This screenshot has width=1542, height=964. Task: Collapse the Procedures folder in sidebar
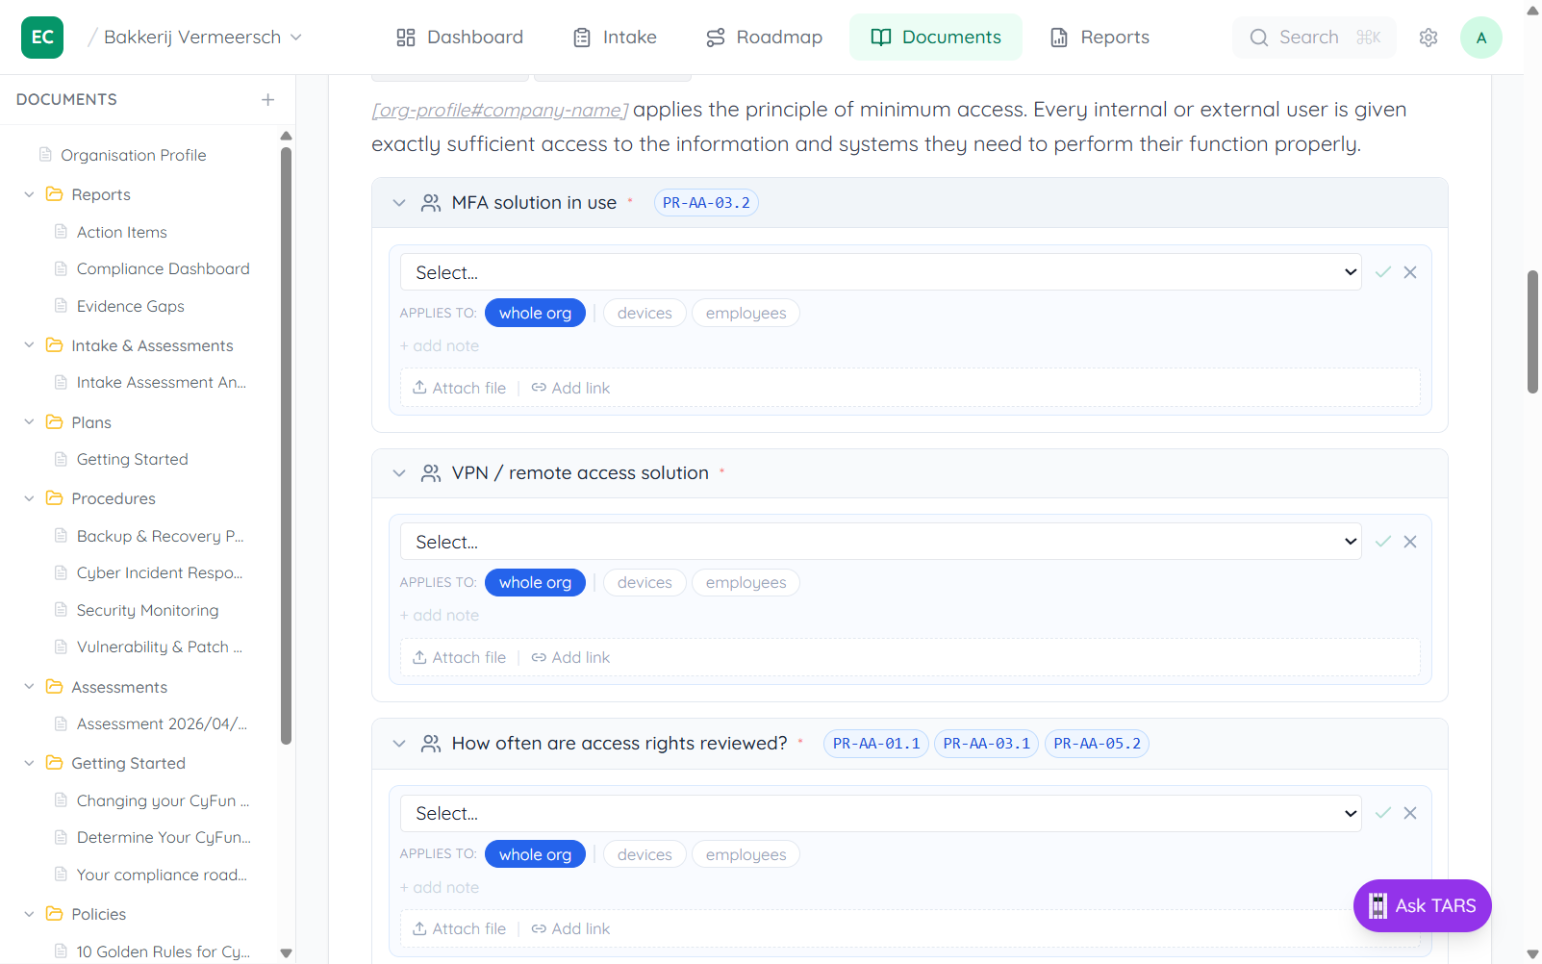coord(28,498)
